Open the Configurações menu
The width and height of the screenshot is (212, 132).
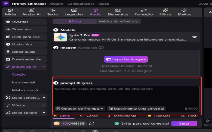tap(81, 4)
